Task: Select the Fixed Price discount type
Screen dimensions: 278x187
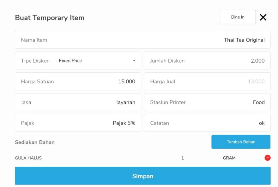Action: coord(70,61)
